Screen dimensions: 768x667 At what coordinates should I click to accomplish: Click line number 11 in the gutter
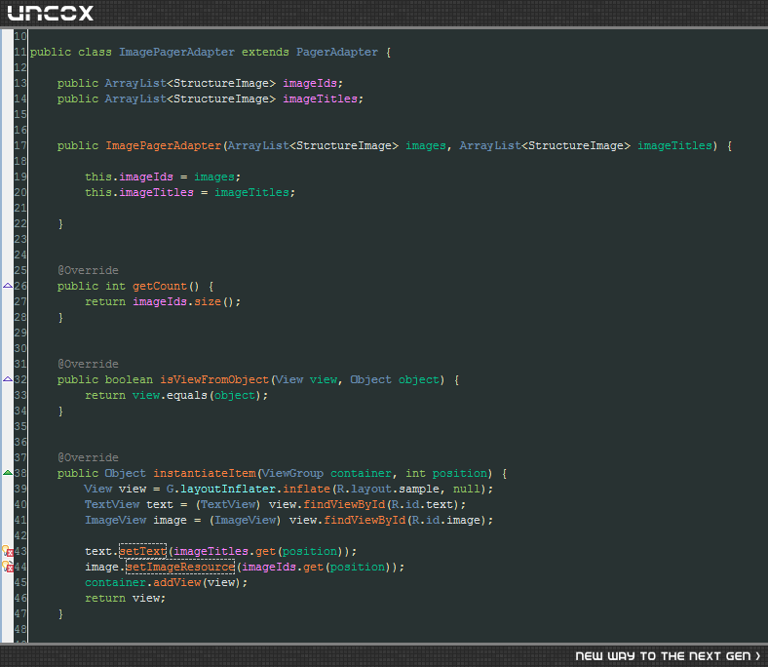pyautogui.click(x=20, y=52)
